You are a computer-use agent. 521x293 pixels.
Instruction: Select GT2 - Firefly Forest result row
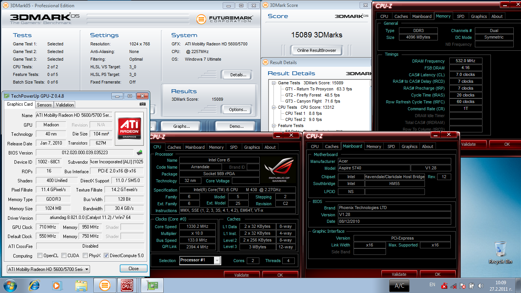point(312,95)
